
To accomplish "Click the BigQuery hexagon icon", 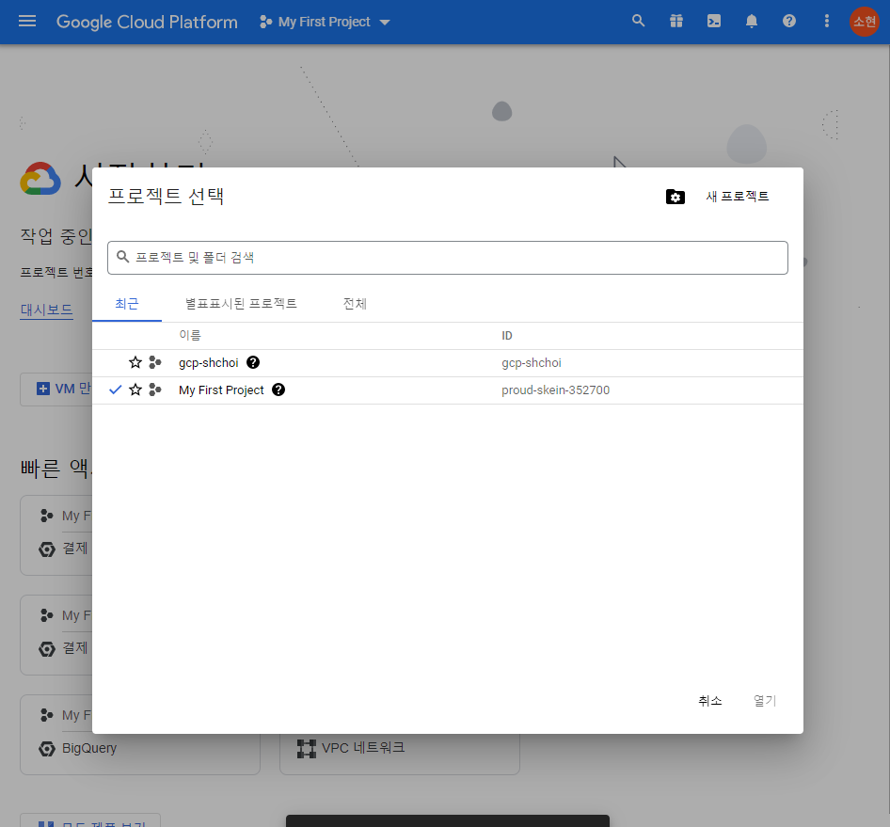I will [x=46, y=749].
